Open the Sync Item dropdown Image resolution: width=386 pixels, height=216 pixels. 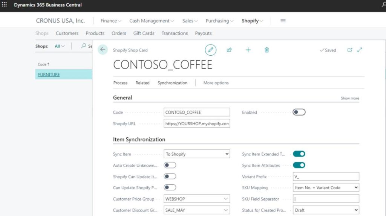point(197,154)
